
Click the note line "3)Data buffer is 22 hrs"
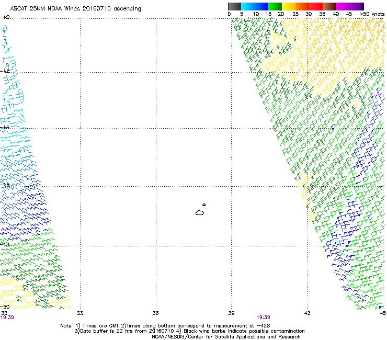tap(189, 331)
